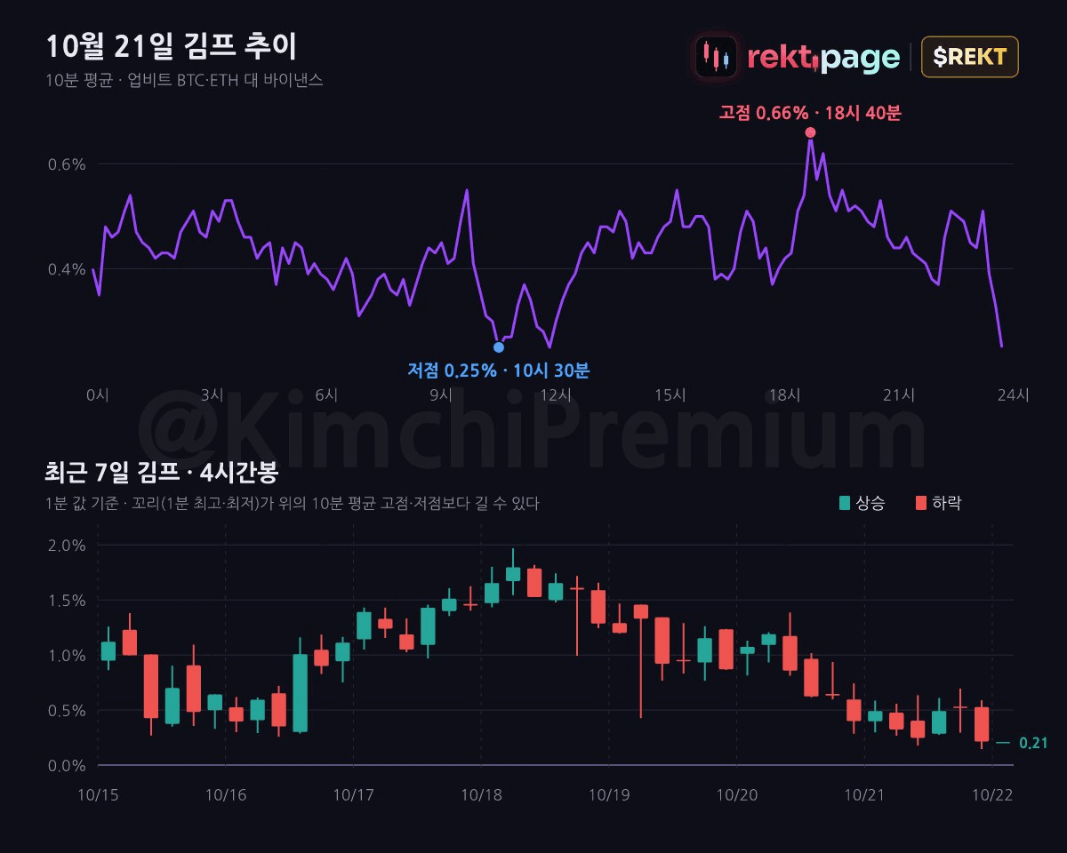The width and height of the screenshot is (1067, 853).
Task: Click the 1.0% y-axis label
Action: click(x=67, y=656)
